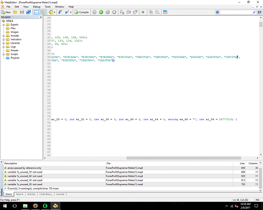
Task: Open the Windows Start menu
Action: tap(5, 206)
